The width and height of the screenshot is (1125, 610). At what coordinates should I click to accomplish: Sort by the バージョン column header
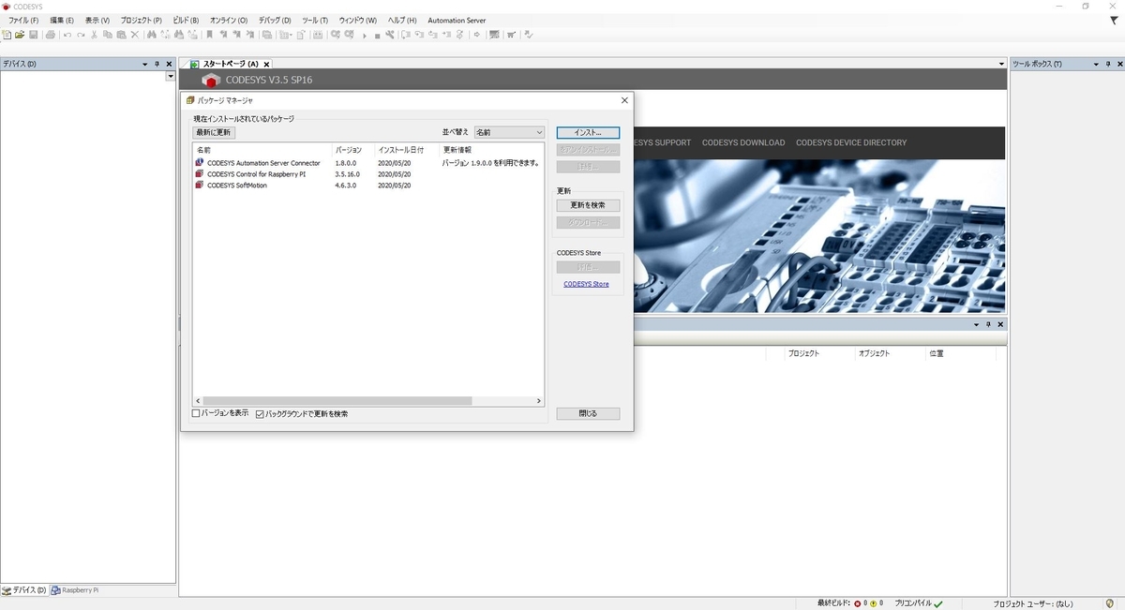(352, 150)
